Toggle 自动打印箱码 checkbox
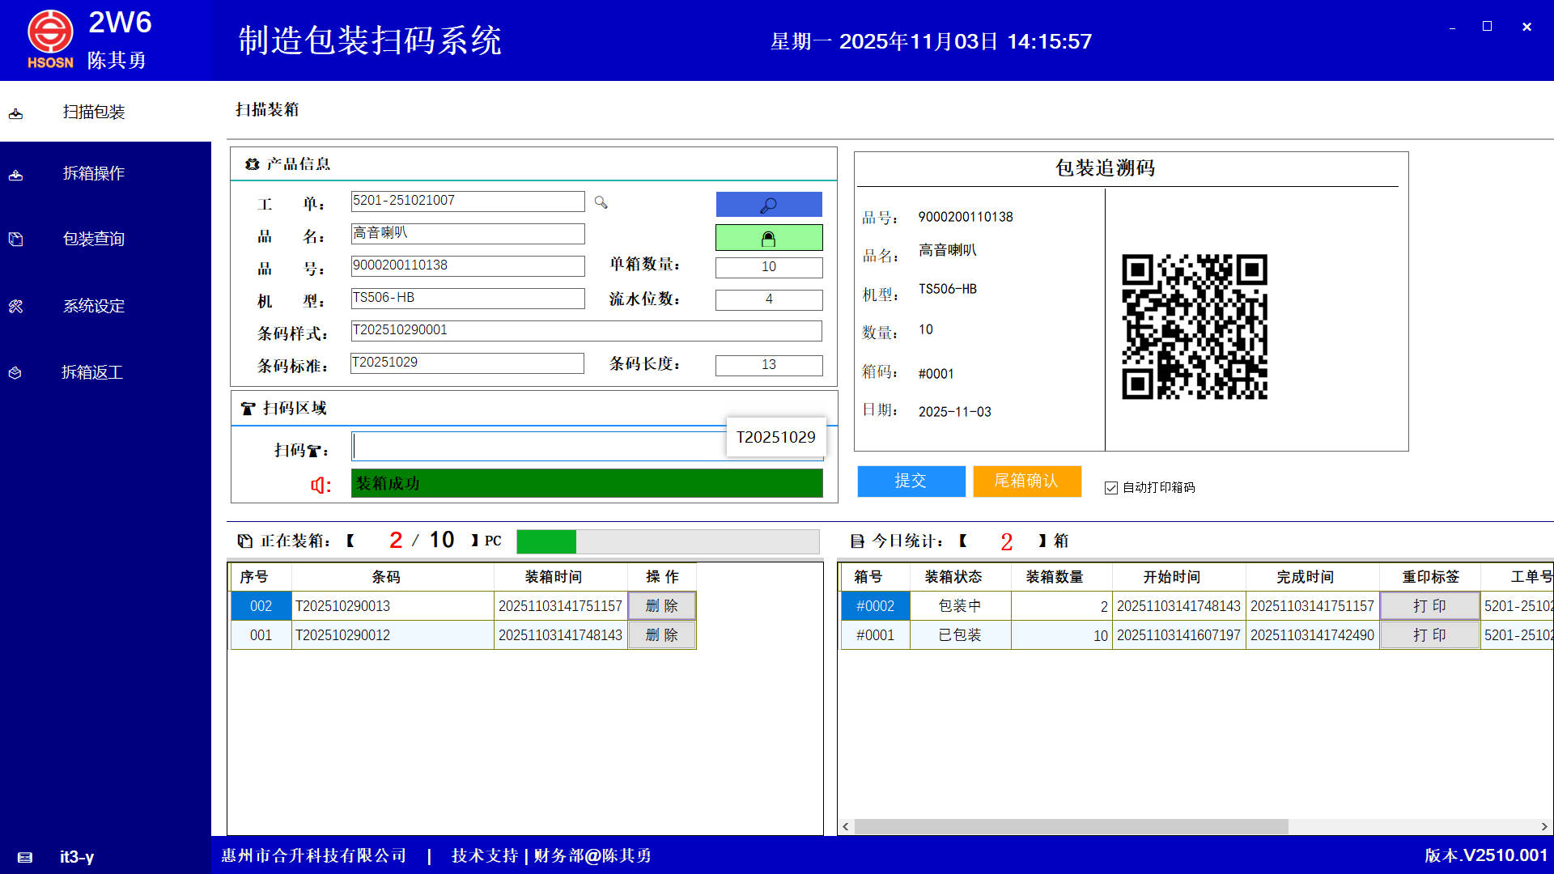 click(x=1111, y=488)
